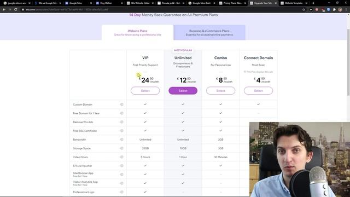The width and height of the screenshot is (350, 197).
Task: Click 'This Plan displays Wix ads' note
Action: (x=258, y=72)
